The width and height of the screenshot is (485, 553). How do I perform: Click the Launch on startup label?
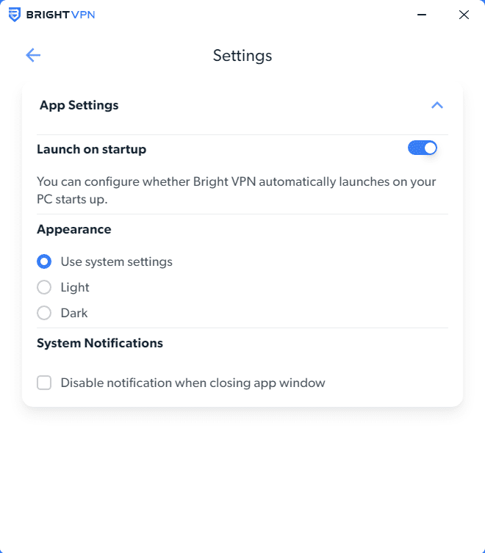(91, 149)
